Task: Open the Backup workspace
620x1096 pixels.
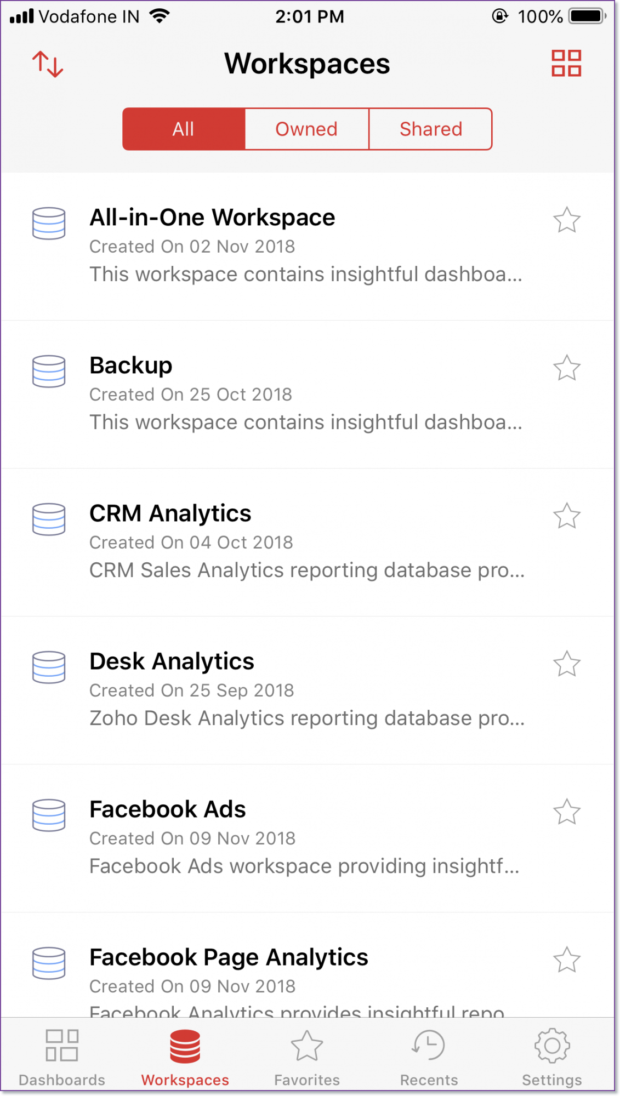Action: 307,395
